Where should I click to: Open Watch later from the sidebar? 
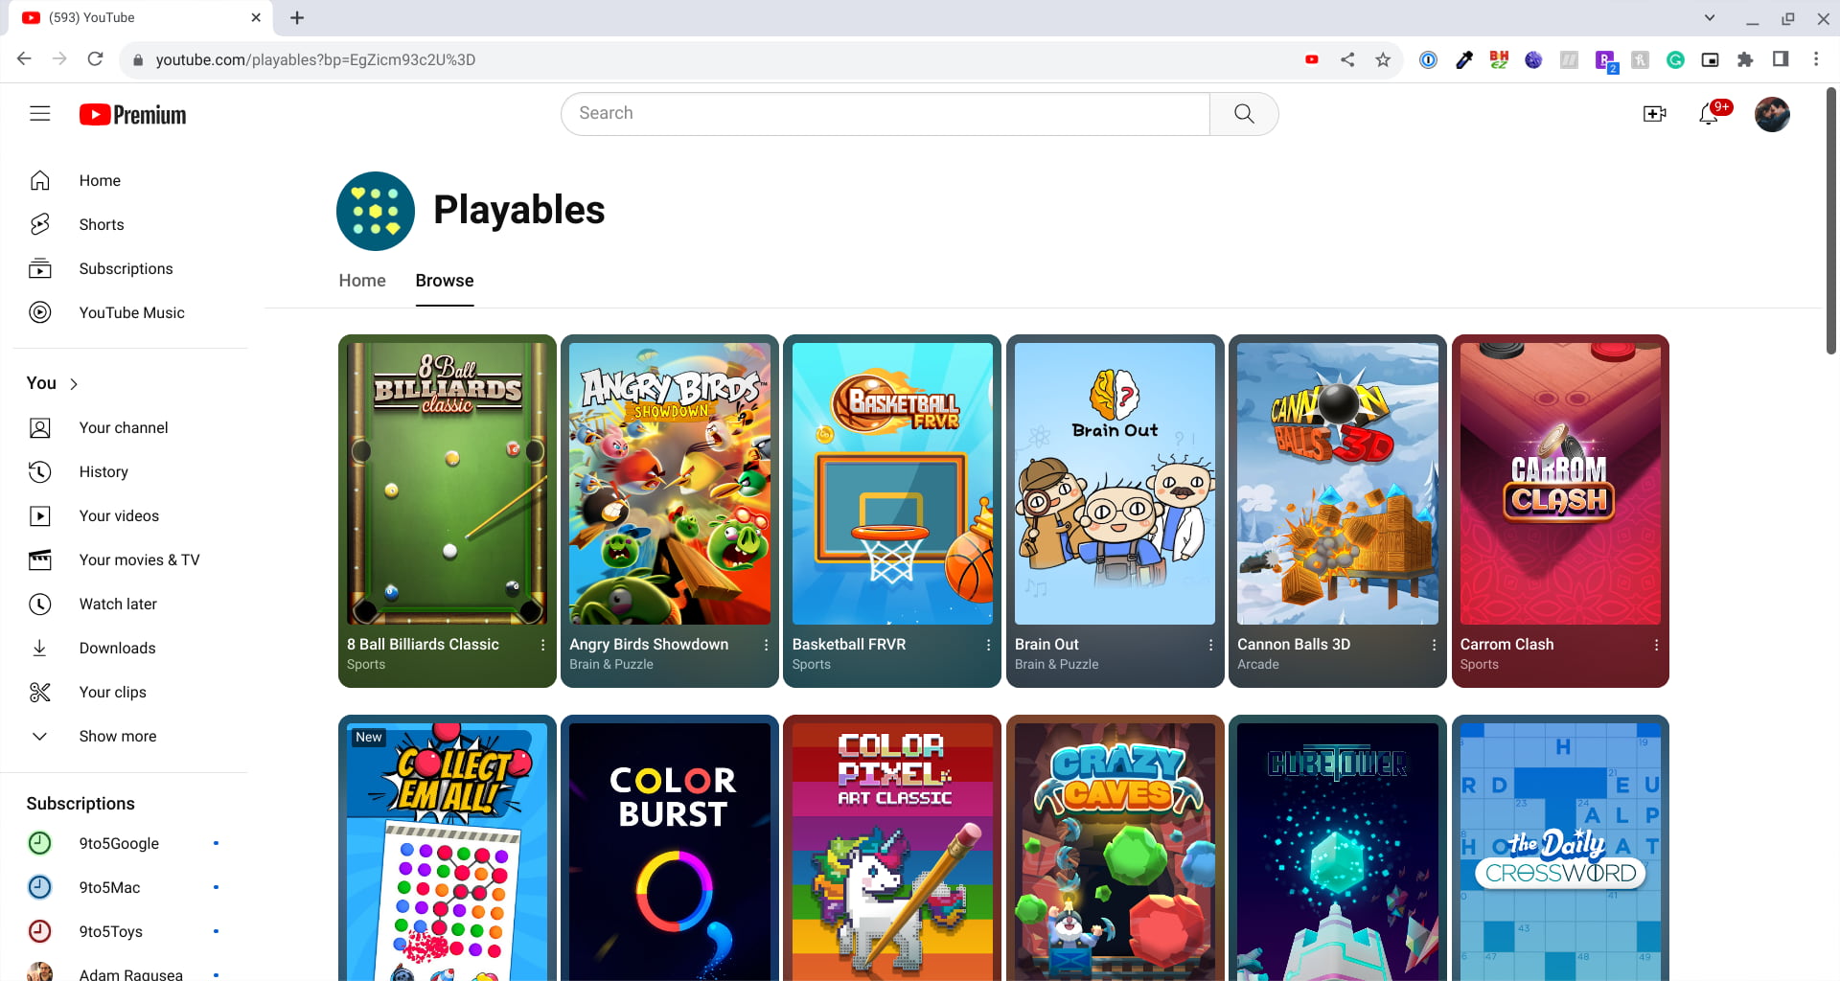coord(118,604)
